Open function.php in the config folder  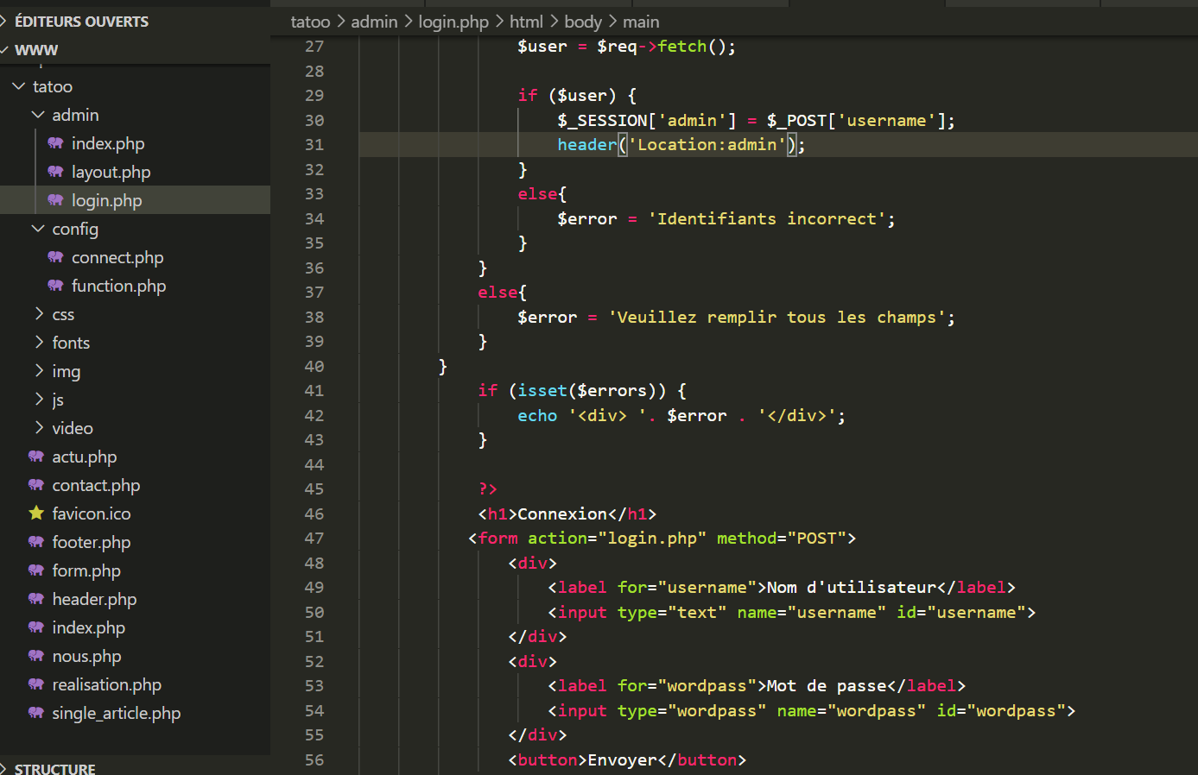(x=119, y=286)
